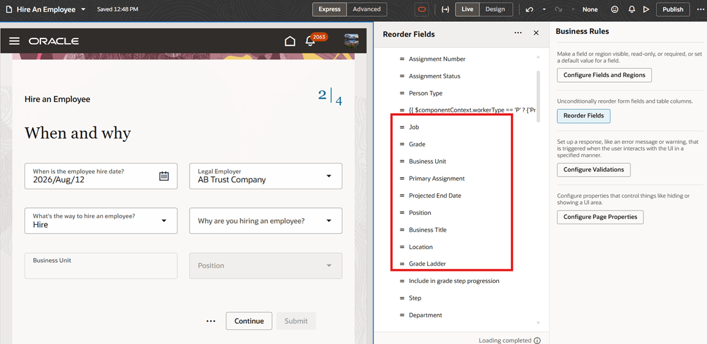
Task: Open the top bar notification bell
Action: pos(632,10)
